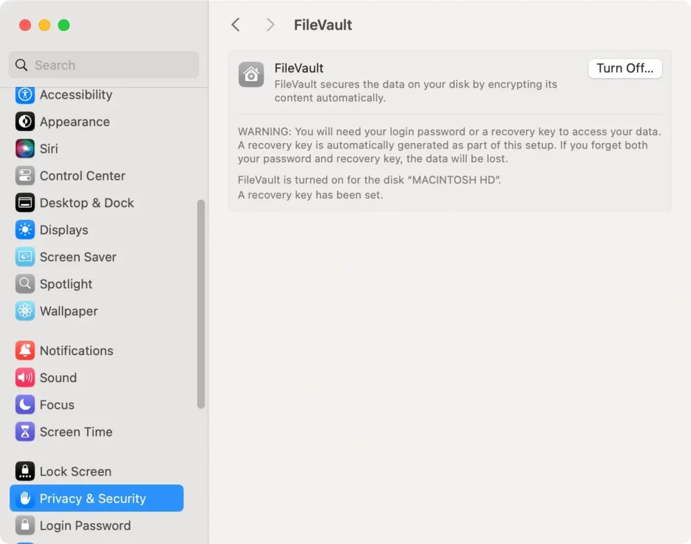Open the Notifications label entry
Screen dimensions: 691x544
click(77, 350)
